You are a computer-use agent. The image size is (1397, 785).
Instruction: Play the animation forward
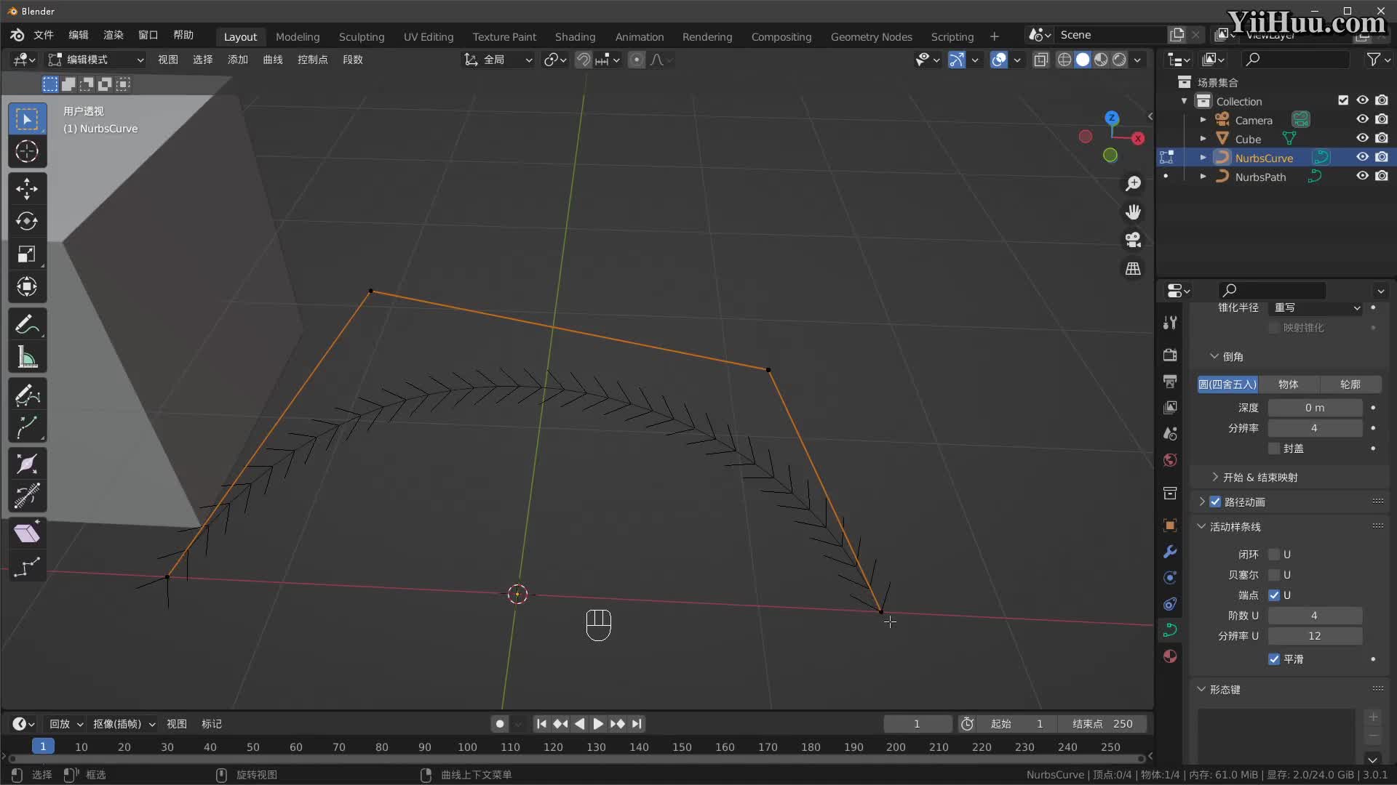point(598,724)
